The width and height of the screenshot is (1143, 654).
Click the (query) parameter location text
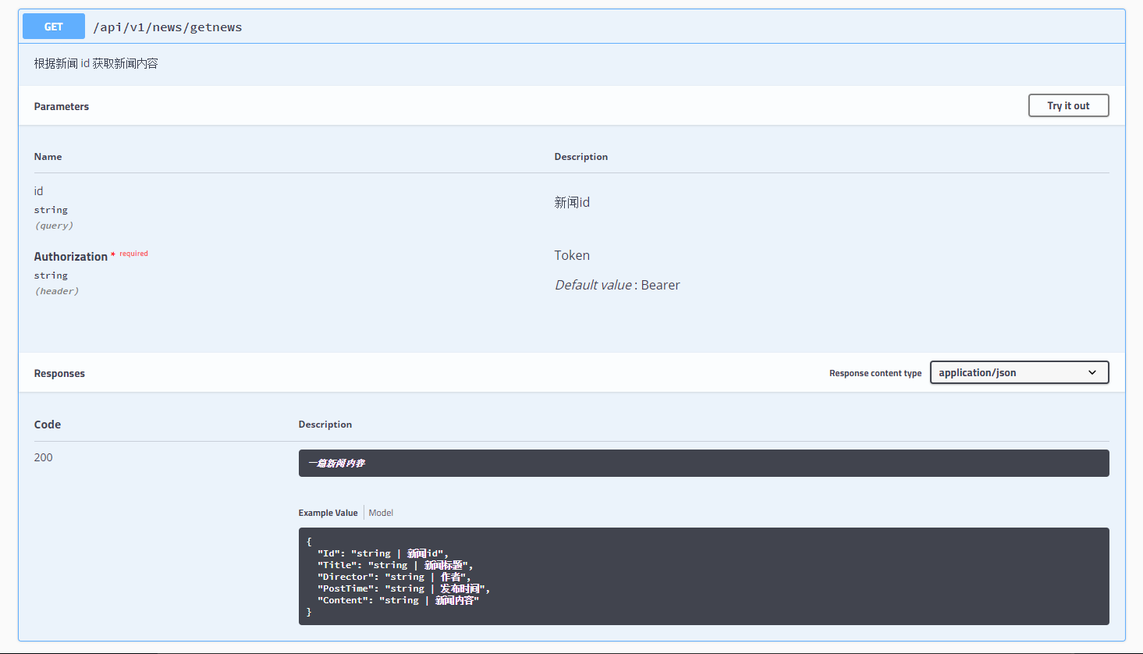coord(54,226)
